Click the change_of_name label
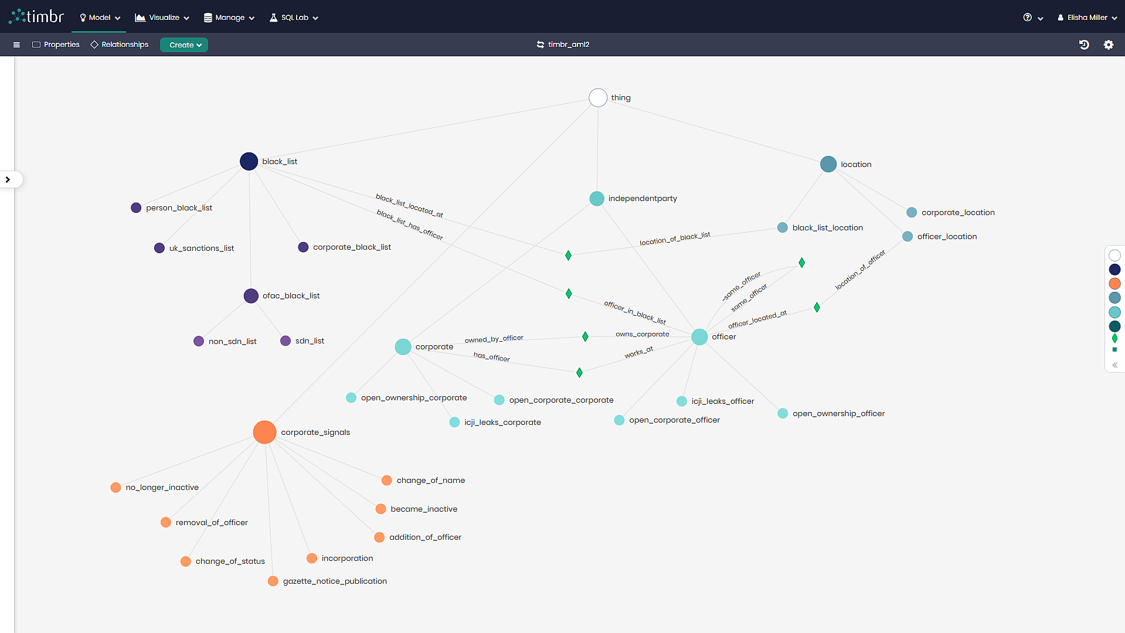 (x=431, y=481)
